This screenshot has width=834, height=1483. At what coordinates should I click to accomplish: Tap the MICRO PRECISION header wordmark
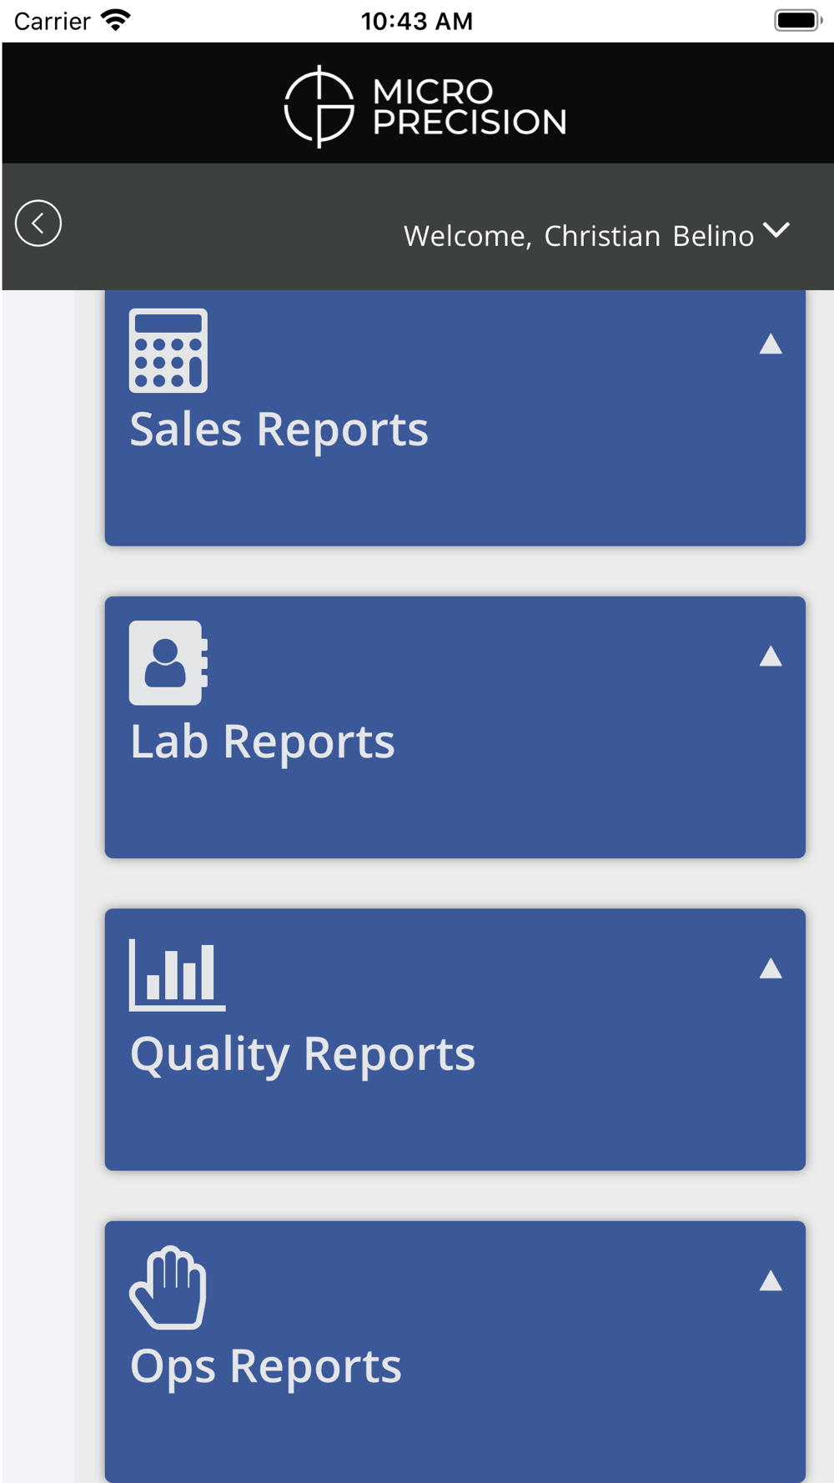(x=470, y=107)
